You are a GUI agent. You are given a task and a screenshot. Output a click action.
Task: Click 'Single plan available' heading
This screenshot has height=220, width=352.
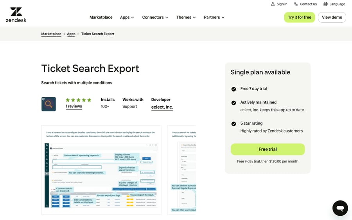coord(260,72)
